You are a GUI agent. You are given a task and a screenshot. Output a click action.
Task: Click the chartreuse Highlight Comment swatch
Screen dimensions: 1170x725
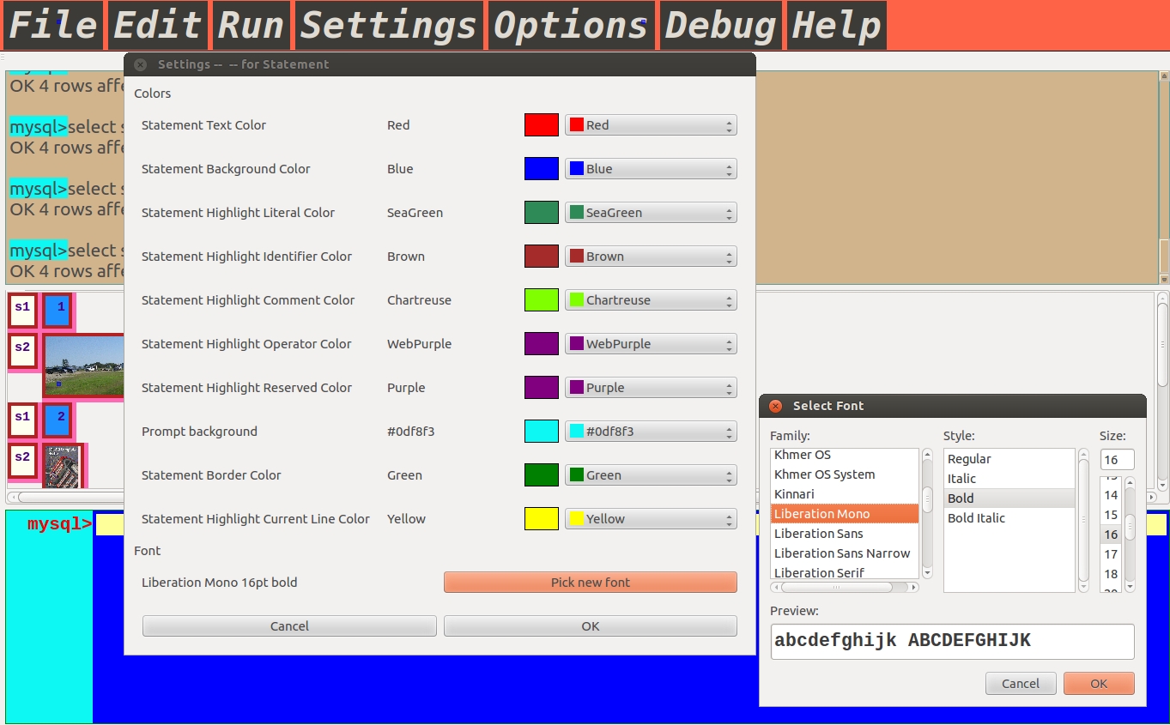point(542,300)
